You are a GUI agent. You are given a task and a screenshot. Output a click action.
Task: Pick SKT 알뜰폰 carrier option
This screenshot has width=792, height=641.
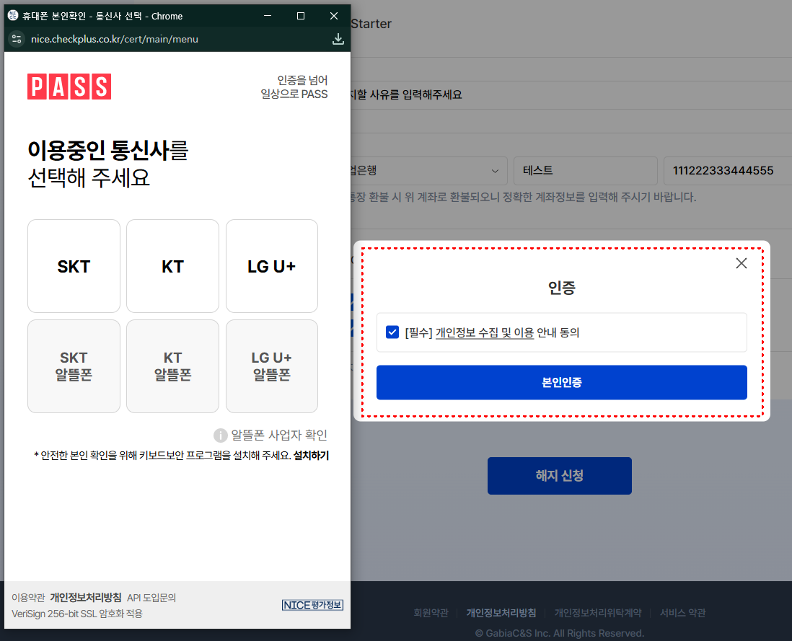[74, 366]
